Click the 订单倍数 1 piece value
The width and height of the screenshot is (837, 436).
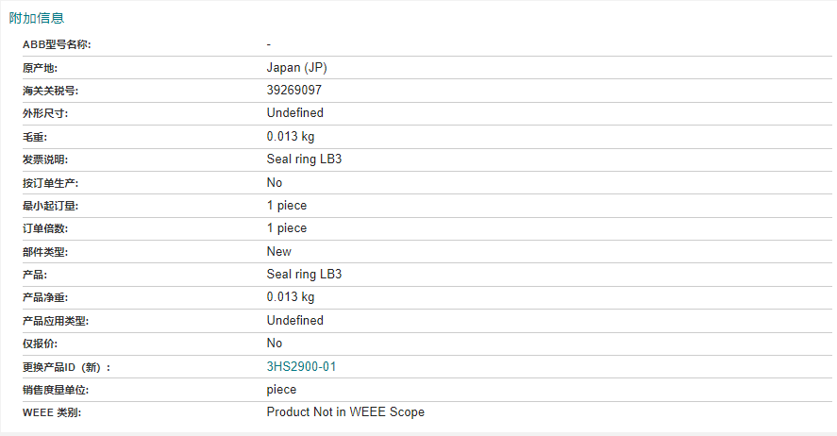tap(287, 228)
